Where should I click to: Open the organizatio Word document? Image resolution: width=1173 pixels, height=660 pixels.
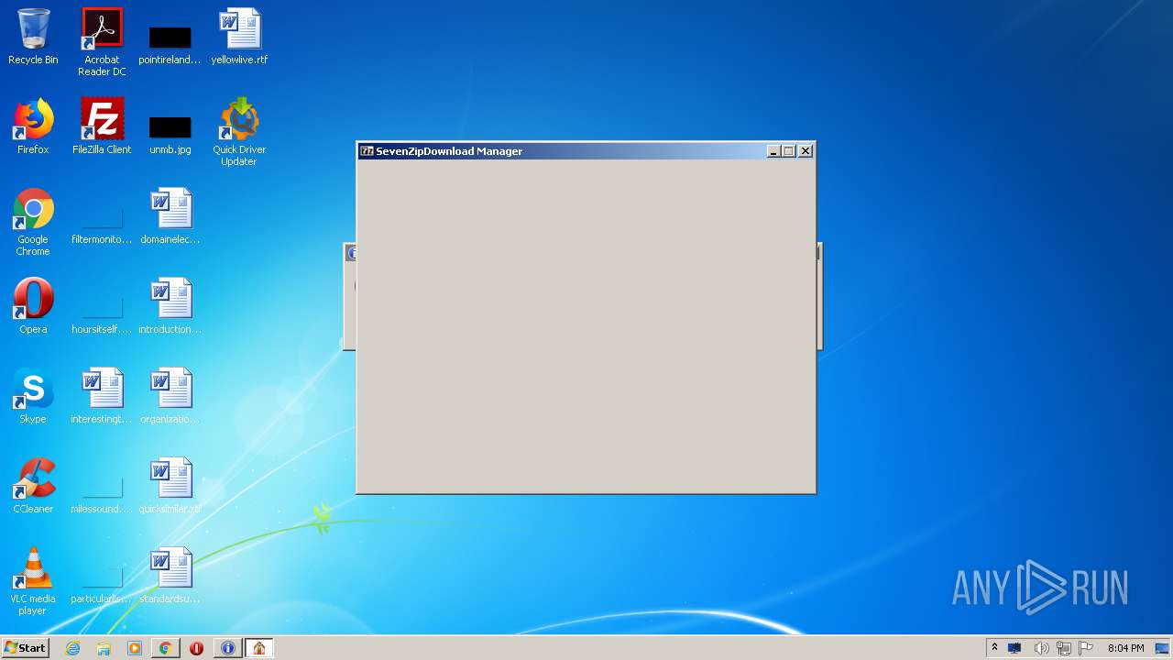(x=170, y=396)
